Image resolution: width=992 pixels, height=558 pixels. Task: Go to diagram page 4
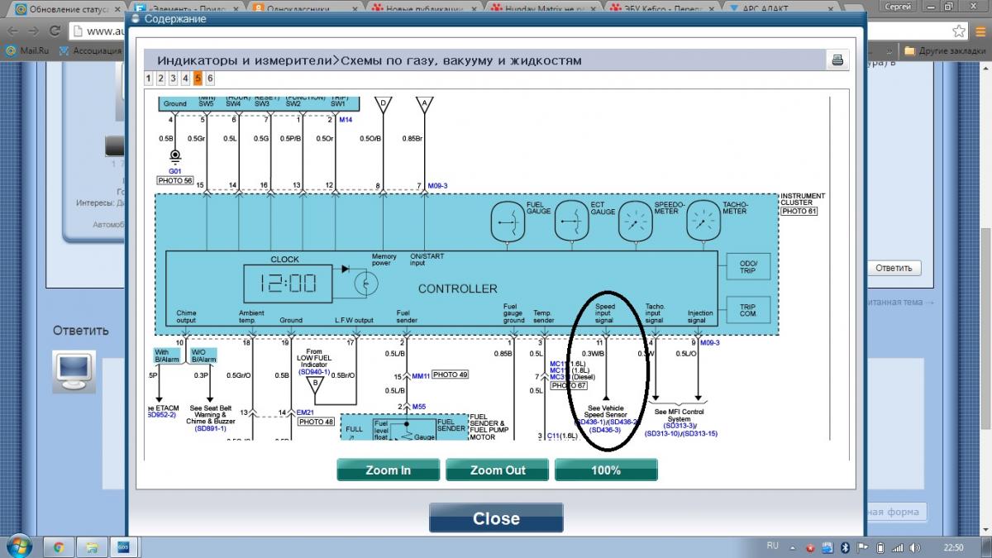[186, 79]
